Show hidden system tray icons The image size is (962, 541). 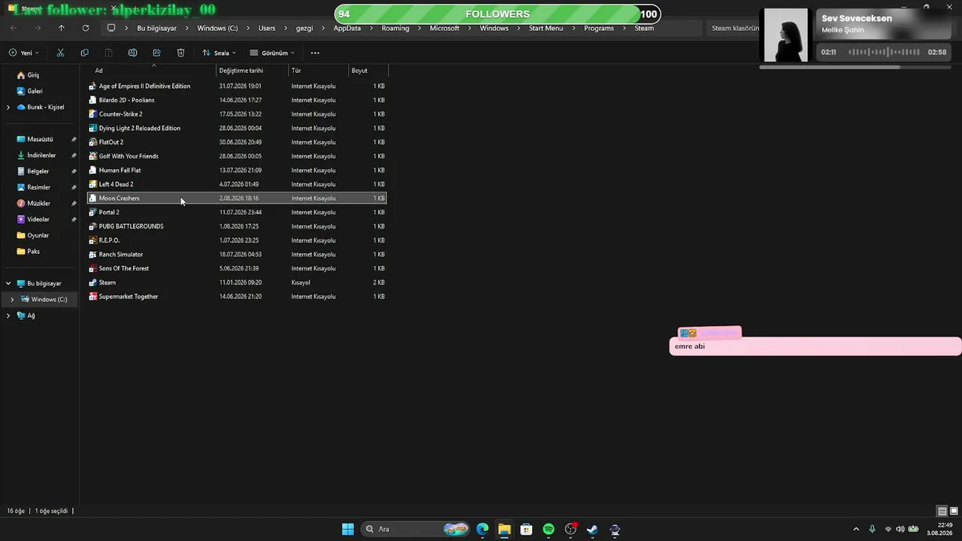(855, 529)
